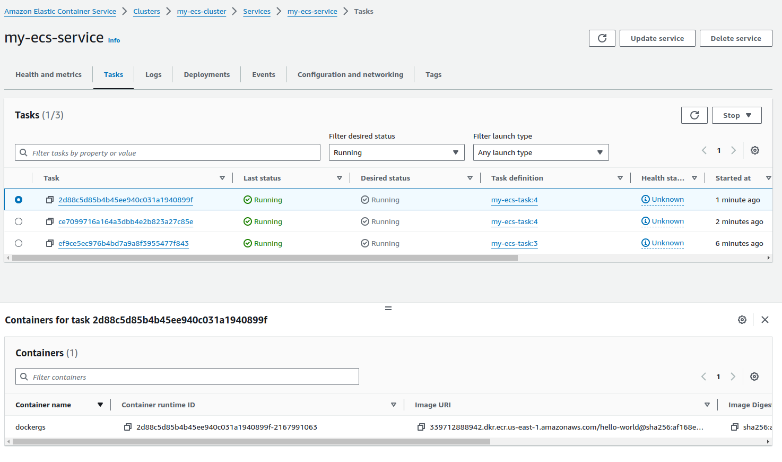Sort by Container runtime ID column
Image resolution: width=782 pixels, height=462 pixels.
click(x=394, y=405)
